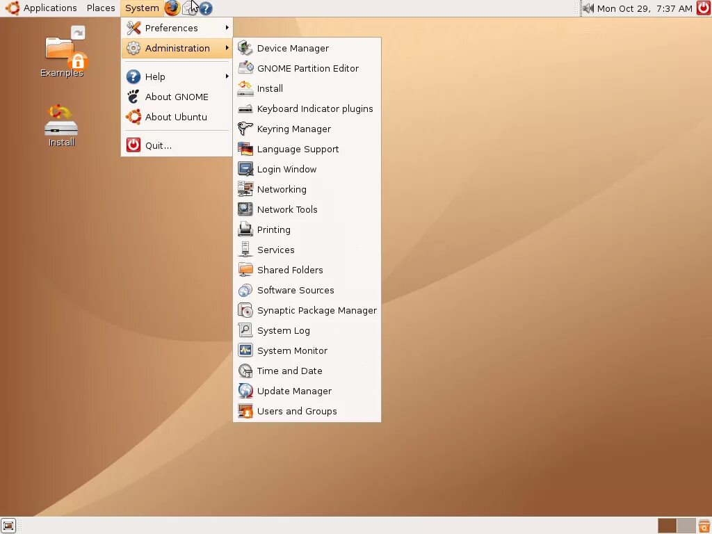Screen dimensions: 712x534
Task: Switch to the second workspace
Action: (686, 526)
